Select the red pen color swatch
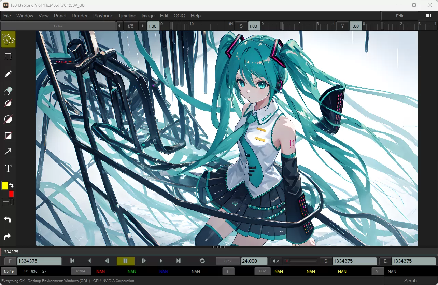Viewport: 438px width, 285px height. click(x=11, y=194)
